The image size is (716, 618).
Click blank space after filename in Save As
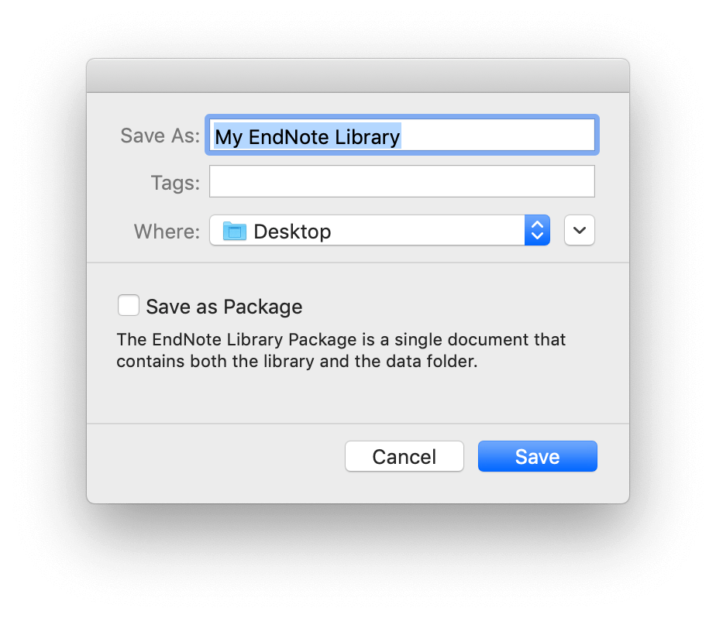497,135
